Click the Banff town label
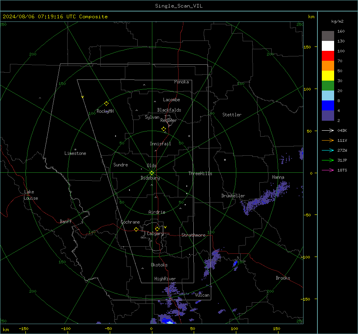Viewport: 358px width, 334px height. [66, 221]
